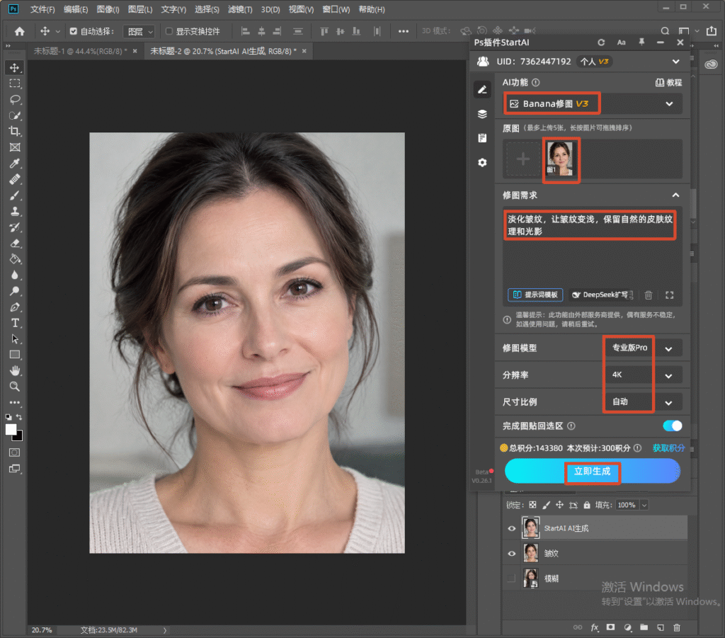Open the 滤镜(T) menu
This screenshot has width=725, height=638.
240,9
